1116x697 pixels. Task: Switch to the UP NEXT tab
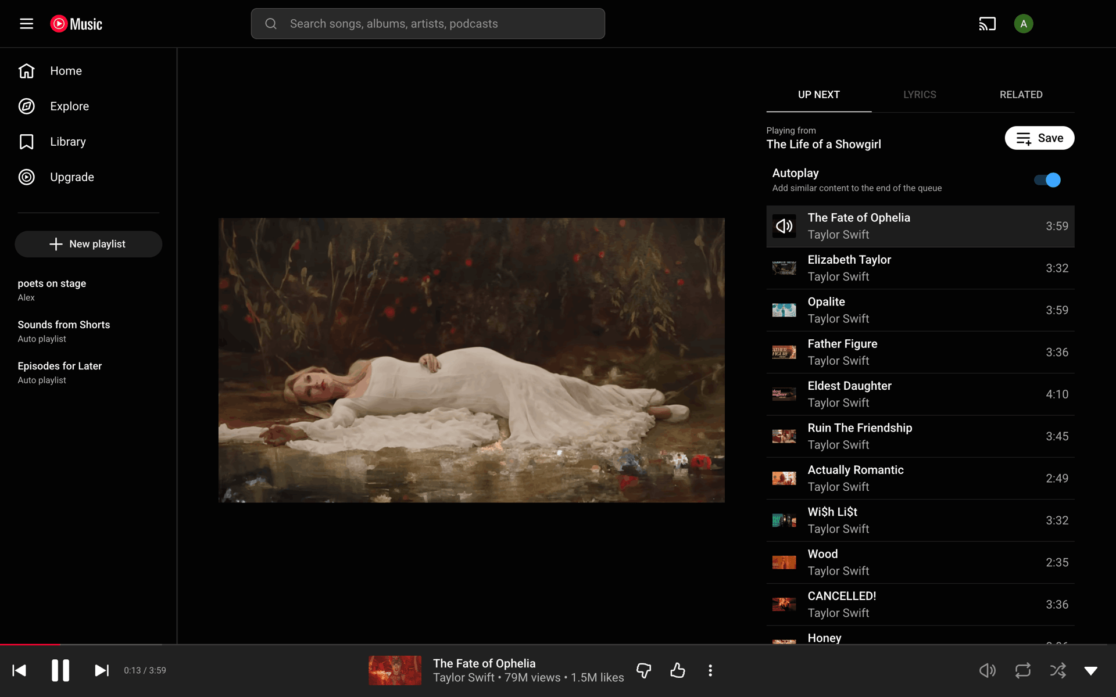[818, 95]
